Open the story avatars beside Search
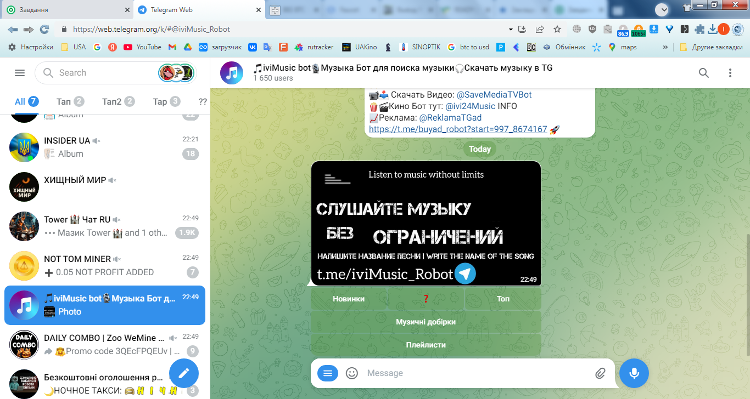This screenshot has height=399, width=750. click(176, 73)
